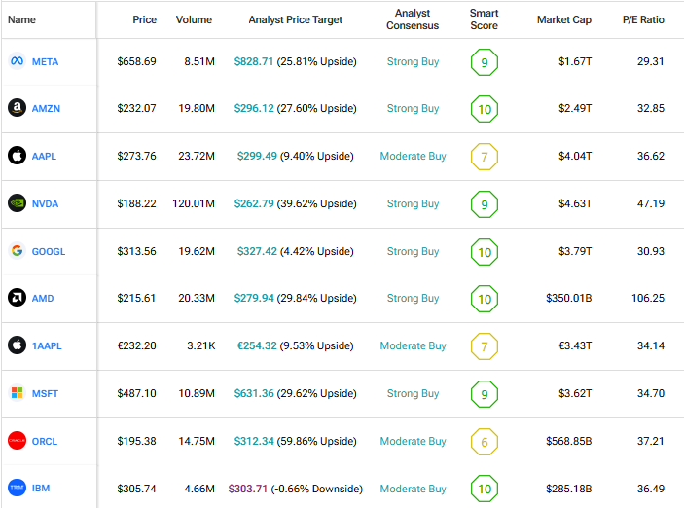Sort by P/E Ratio column header
684x508 pixels.
(643, 20)
